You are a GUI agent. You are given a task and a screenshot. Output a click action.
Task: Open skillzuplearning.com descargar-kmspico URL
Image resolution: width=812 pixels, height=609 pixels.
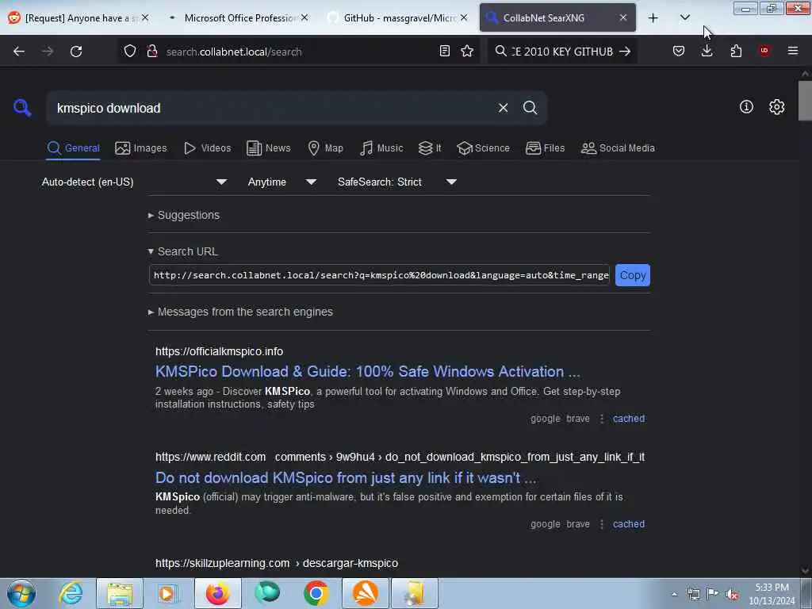277,564
